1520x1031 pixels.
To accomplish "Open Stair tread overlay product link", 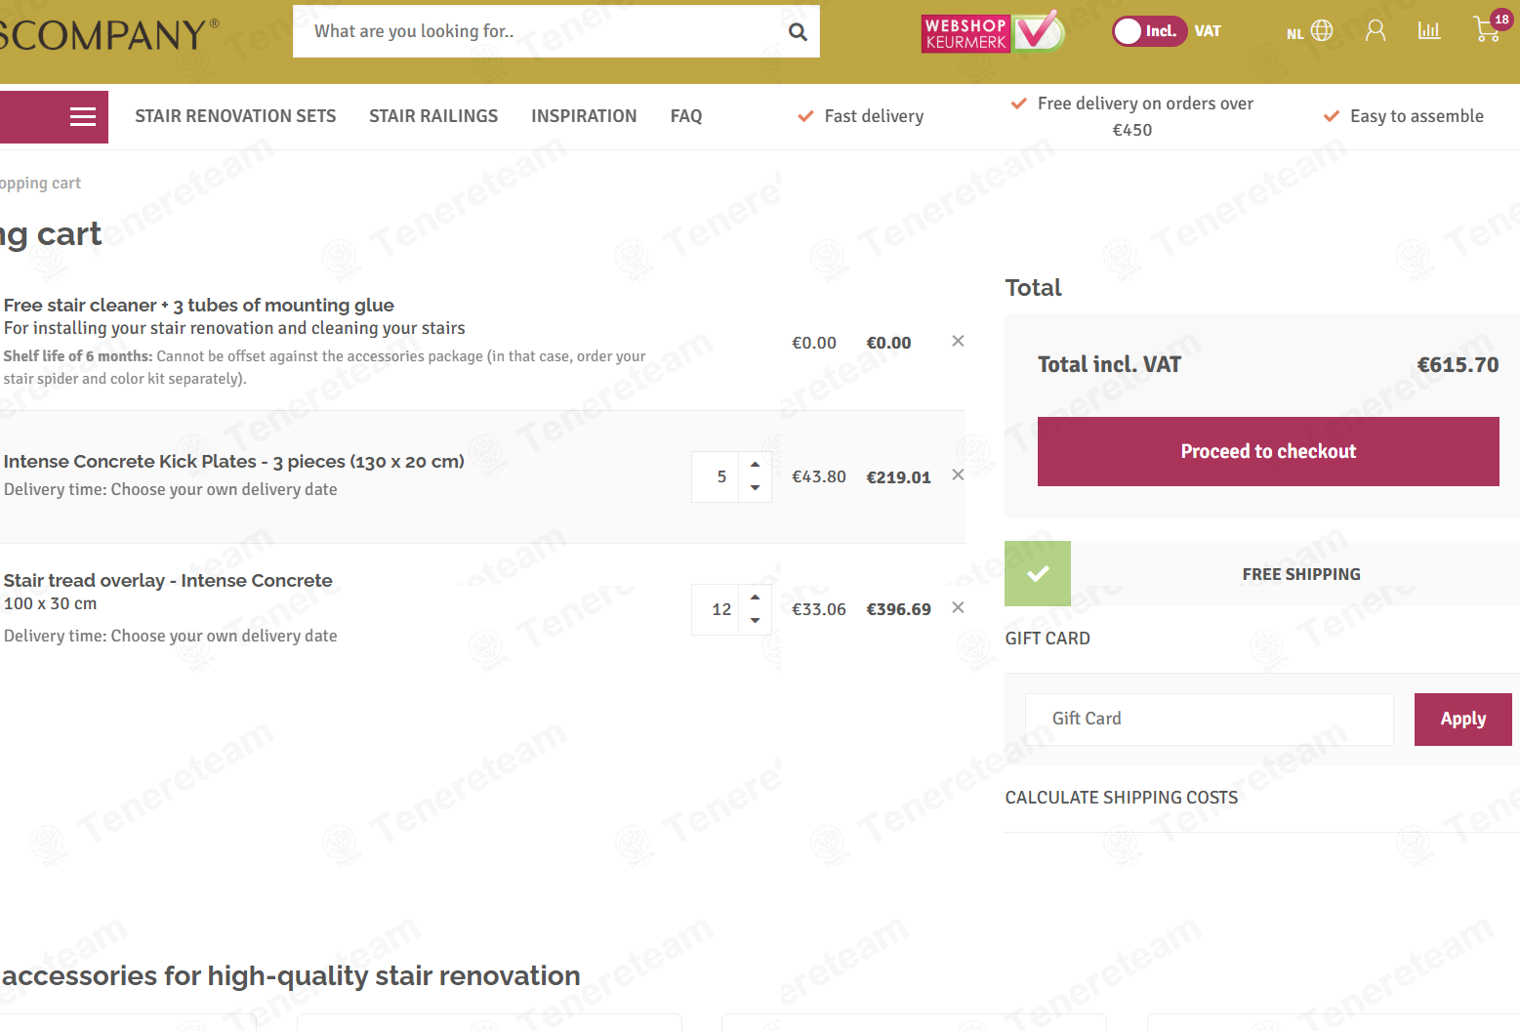I will click(x=168, y=580).
